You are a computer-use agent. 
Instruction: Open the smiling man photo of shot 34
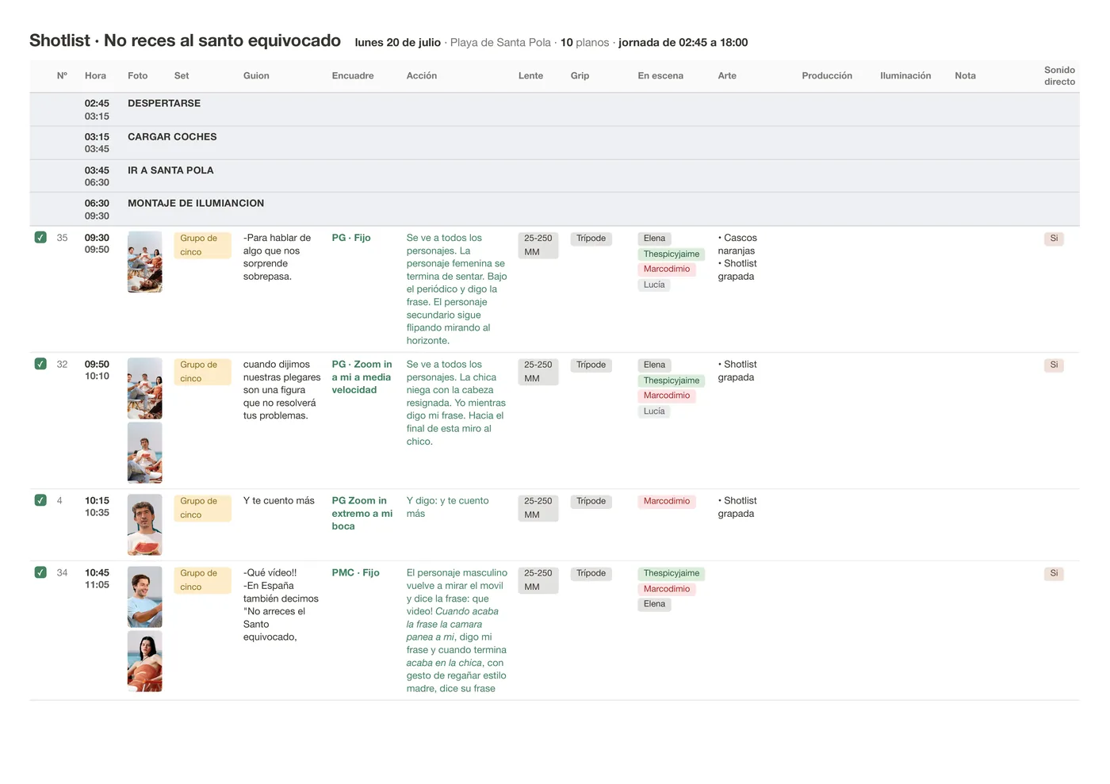(x=144, y=597)
